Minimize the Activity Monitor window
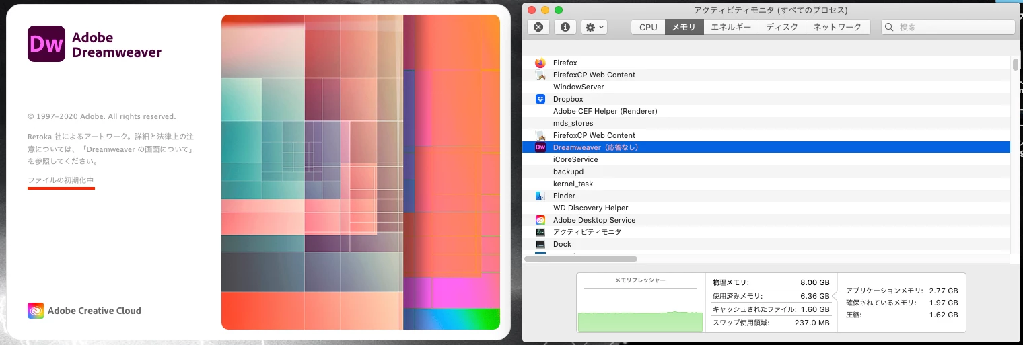 (545, 9)
